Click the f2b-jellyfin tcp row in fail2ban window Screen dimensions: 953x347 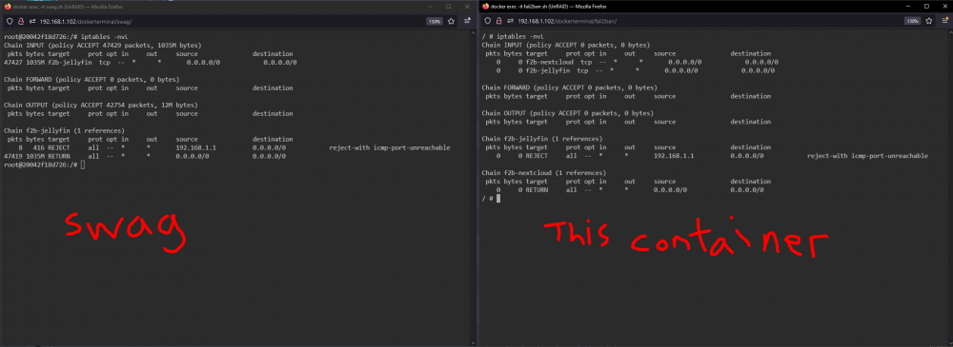[x=635, y=70]
